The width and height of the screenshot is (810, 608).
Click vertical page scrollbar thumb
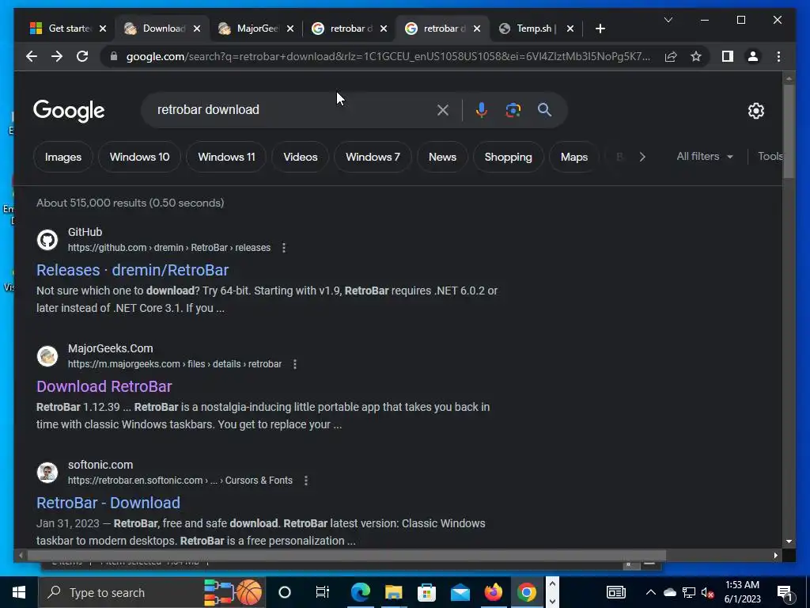coord(789,131)
